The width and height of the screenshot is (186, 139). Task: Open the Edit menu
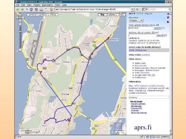coord(23,5)
